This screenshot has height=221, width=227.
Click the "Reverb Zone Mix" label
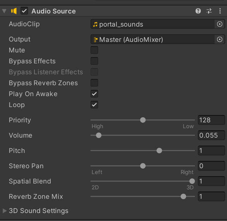pos(36,197)
